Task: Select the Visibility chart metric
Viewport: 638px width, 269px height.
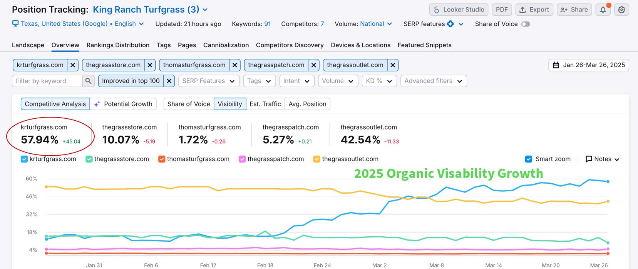Action: (230, 104)
